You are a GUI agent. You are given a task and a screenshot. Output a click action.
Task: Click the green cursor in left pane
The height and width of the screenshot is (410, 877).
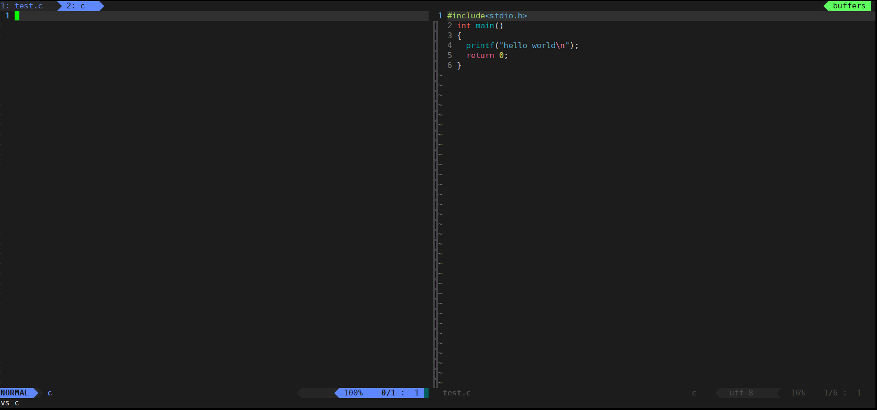point(17,16)
